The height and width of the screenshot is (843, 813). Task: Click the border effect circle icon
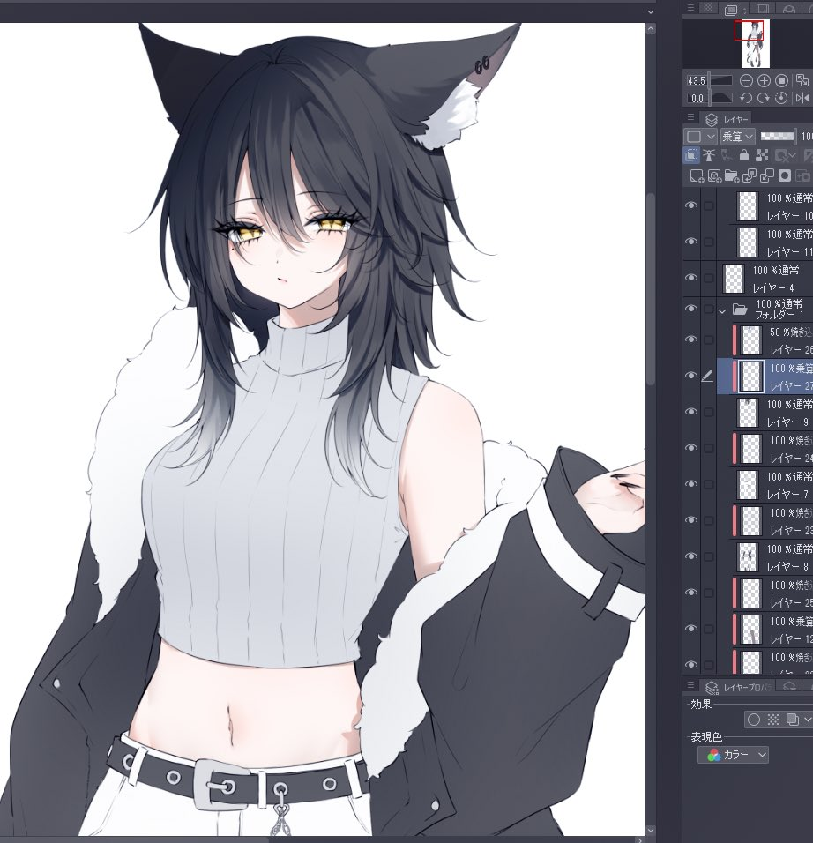pyautogui.click(x=754, y=720)
